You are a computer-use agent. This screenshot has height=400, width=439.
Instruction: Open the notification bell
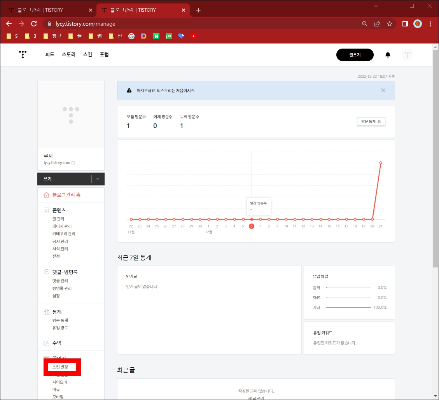coord(388,54)
